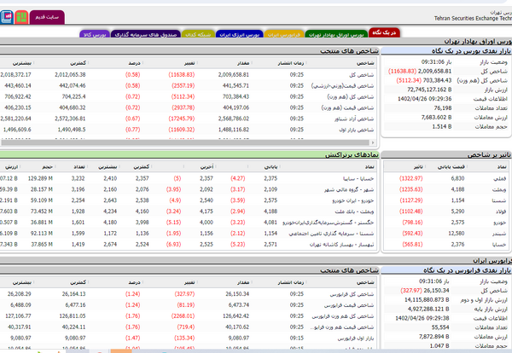
Task: Click the trade count value 76,198
Action: 443,108
